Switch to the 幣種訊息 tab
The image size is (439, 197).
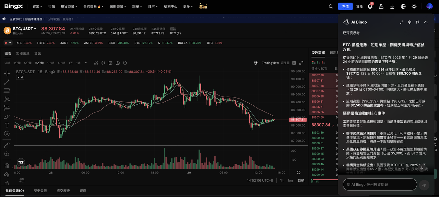pos(23,53)
